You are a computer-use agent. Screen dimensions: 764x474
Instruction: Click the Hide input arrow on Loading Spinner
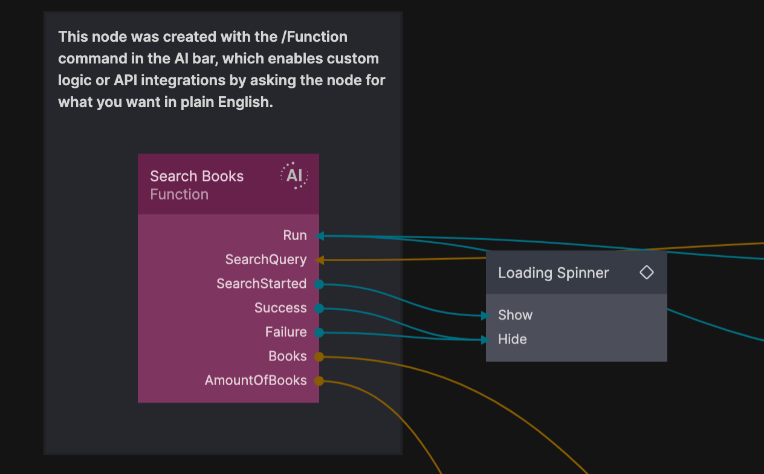click(x=485, y=340)
